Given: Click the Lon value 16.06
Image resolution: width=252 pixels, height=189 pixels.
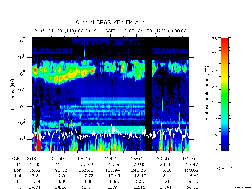Looking at the screenshot, I should click(166, 170).
